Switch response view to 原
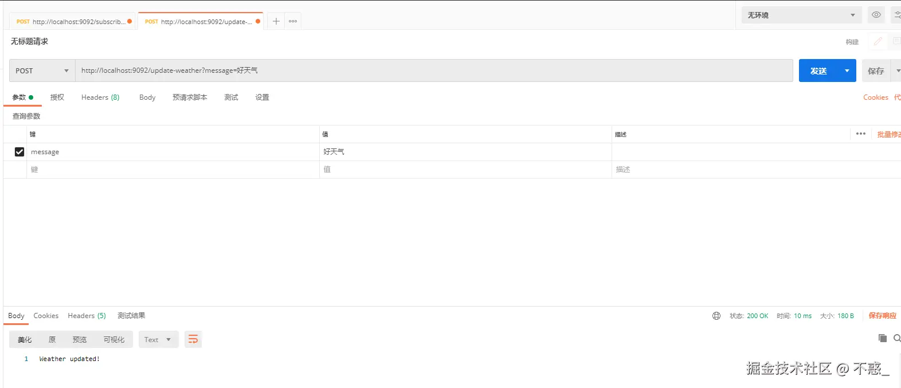This screenshot has width=901, height=388. coord(52,339)
